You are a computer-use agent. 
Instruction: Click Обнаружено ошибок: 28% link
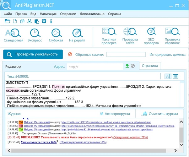click(x=130, y=137)
